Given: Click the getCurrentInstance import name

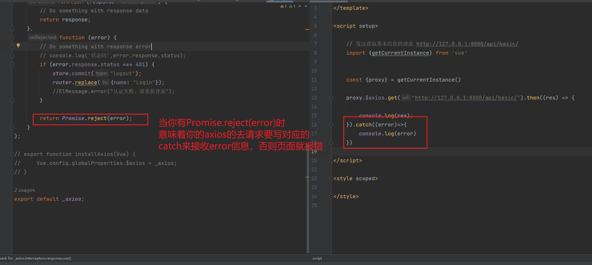Looking at the screenshot, I should coord(400,53).
